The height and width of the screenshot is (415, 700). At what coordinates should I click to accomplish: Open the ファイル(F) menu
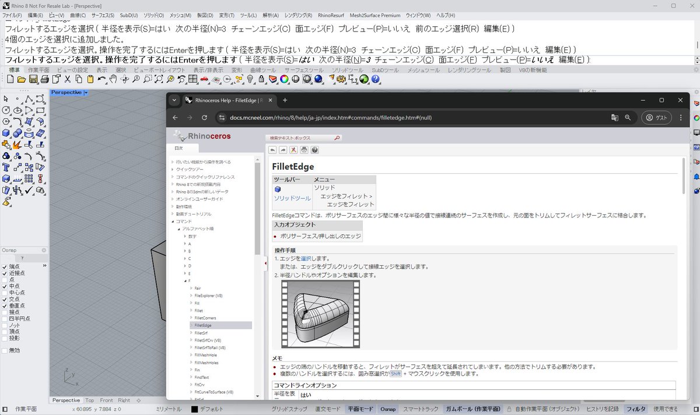[x=12, y=15]
